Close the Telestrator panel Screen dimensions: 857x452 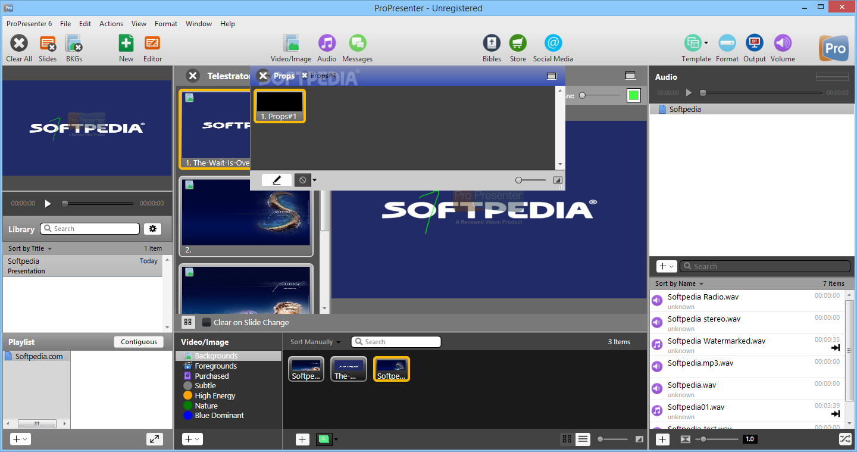coord(192,76)
